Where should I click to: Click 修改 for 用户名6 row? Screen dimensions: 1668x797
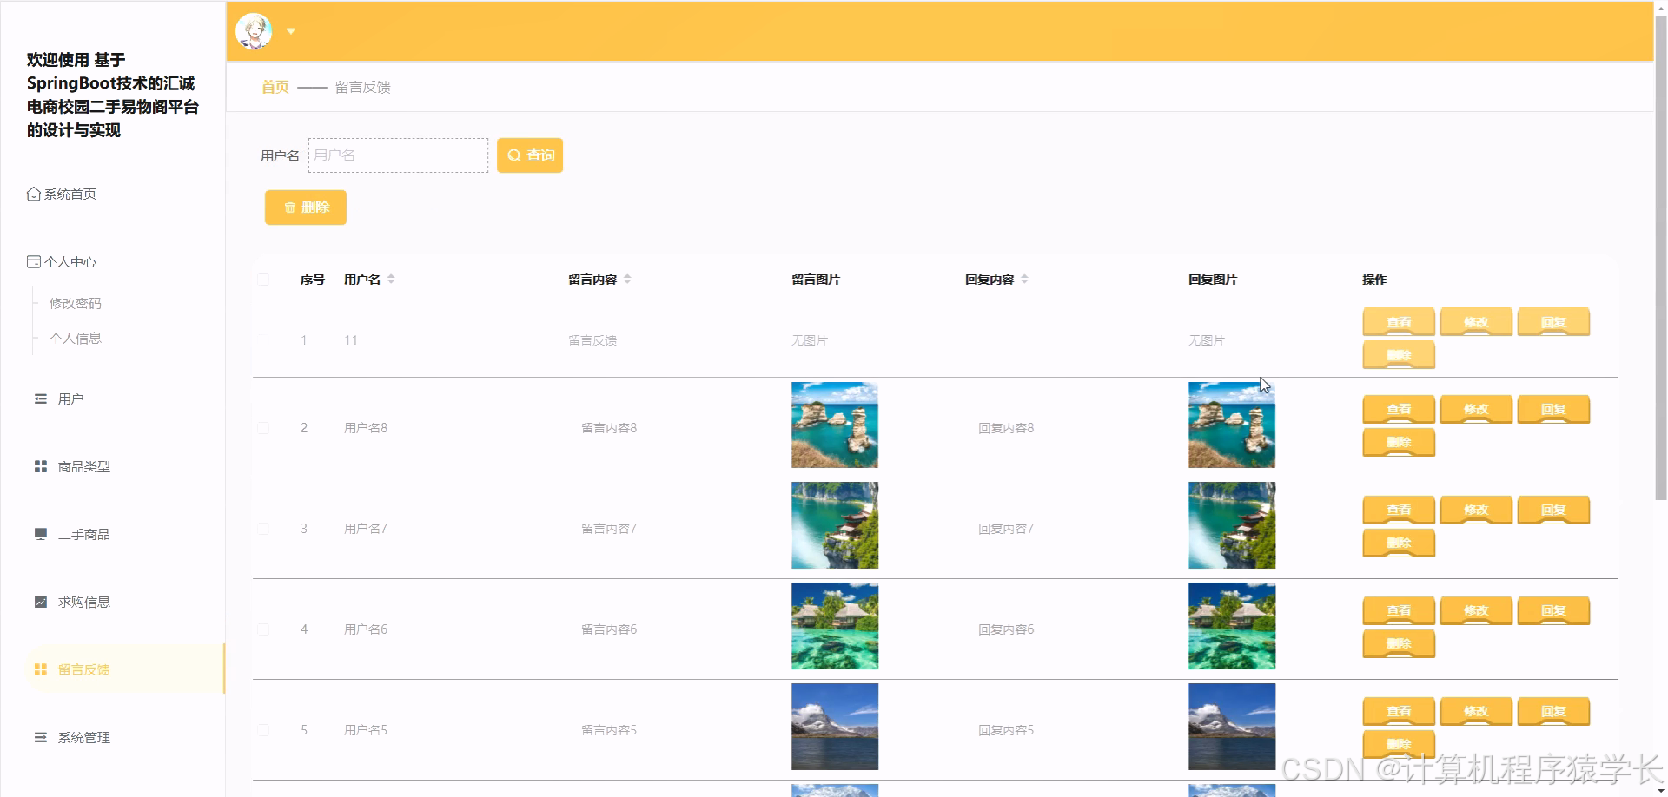click(1476, 610)
